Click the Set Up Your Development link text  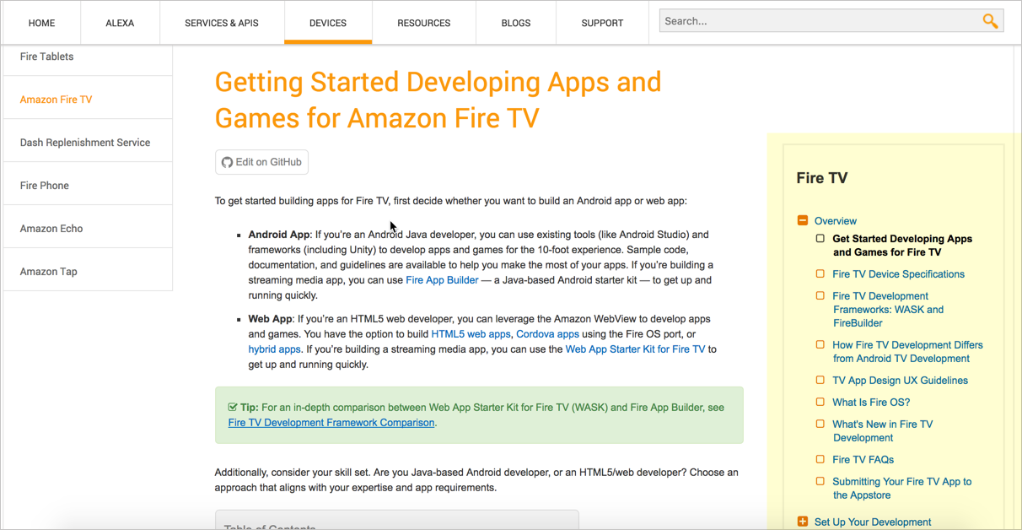[873, 522]
